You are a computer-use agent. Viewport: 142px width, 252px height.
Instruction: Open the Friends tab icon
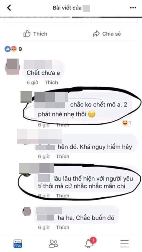[53, 244]
